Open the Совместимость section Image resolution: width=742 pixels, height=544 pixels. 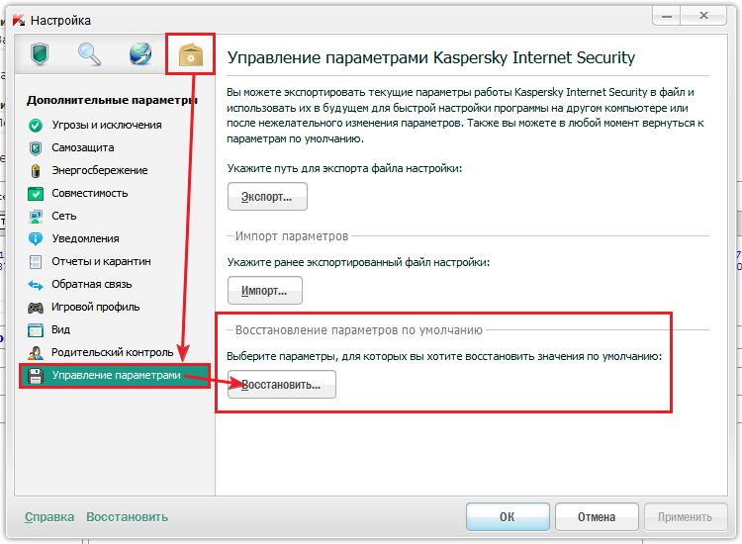(90, 193)
